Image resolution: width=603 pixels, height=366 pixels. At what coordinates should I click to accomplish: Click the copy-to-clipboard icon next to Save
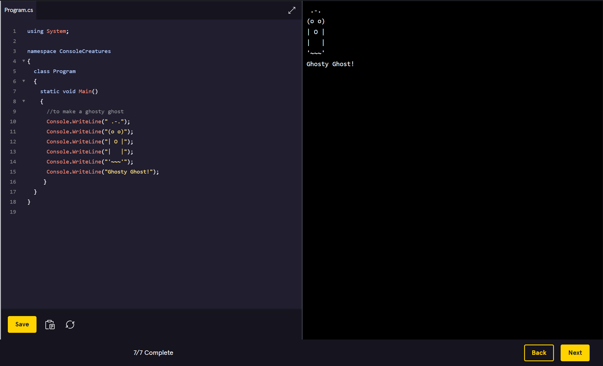(50, 324)
